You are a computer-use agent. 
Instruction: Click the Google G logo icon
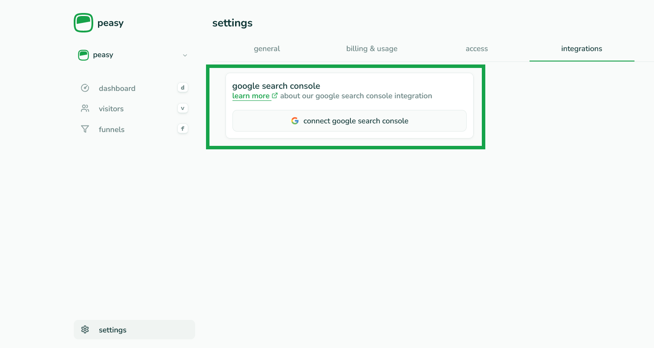(295, 121)
